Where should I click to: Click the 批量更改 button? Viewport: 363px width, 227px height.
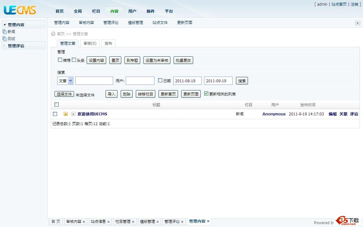click(x=183, y=60)
